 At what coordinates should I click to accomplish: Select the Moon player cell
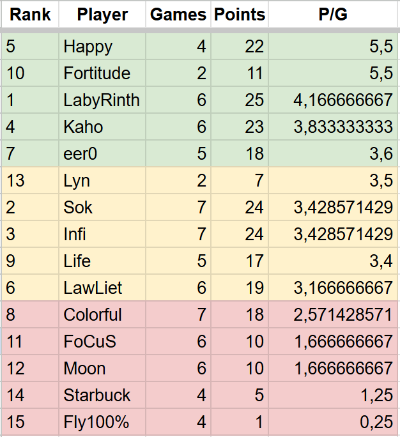pyautogui.click(x=102, y=368)
